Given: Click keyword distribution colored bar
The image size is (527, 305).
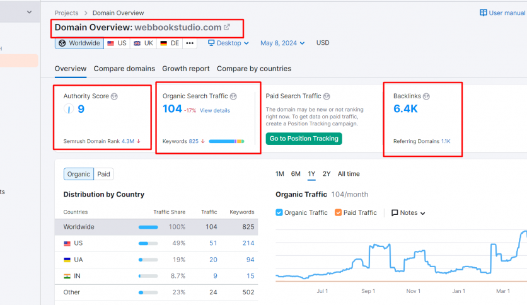Looking at the screenshot, I should pos(226,141).
